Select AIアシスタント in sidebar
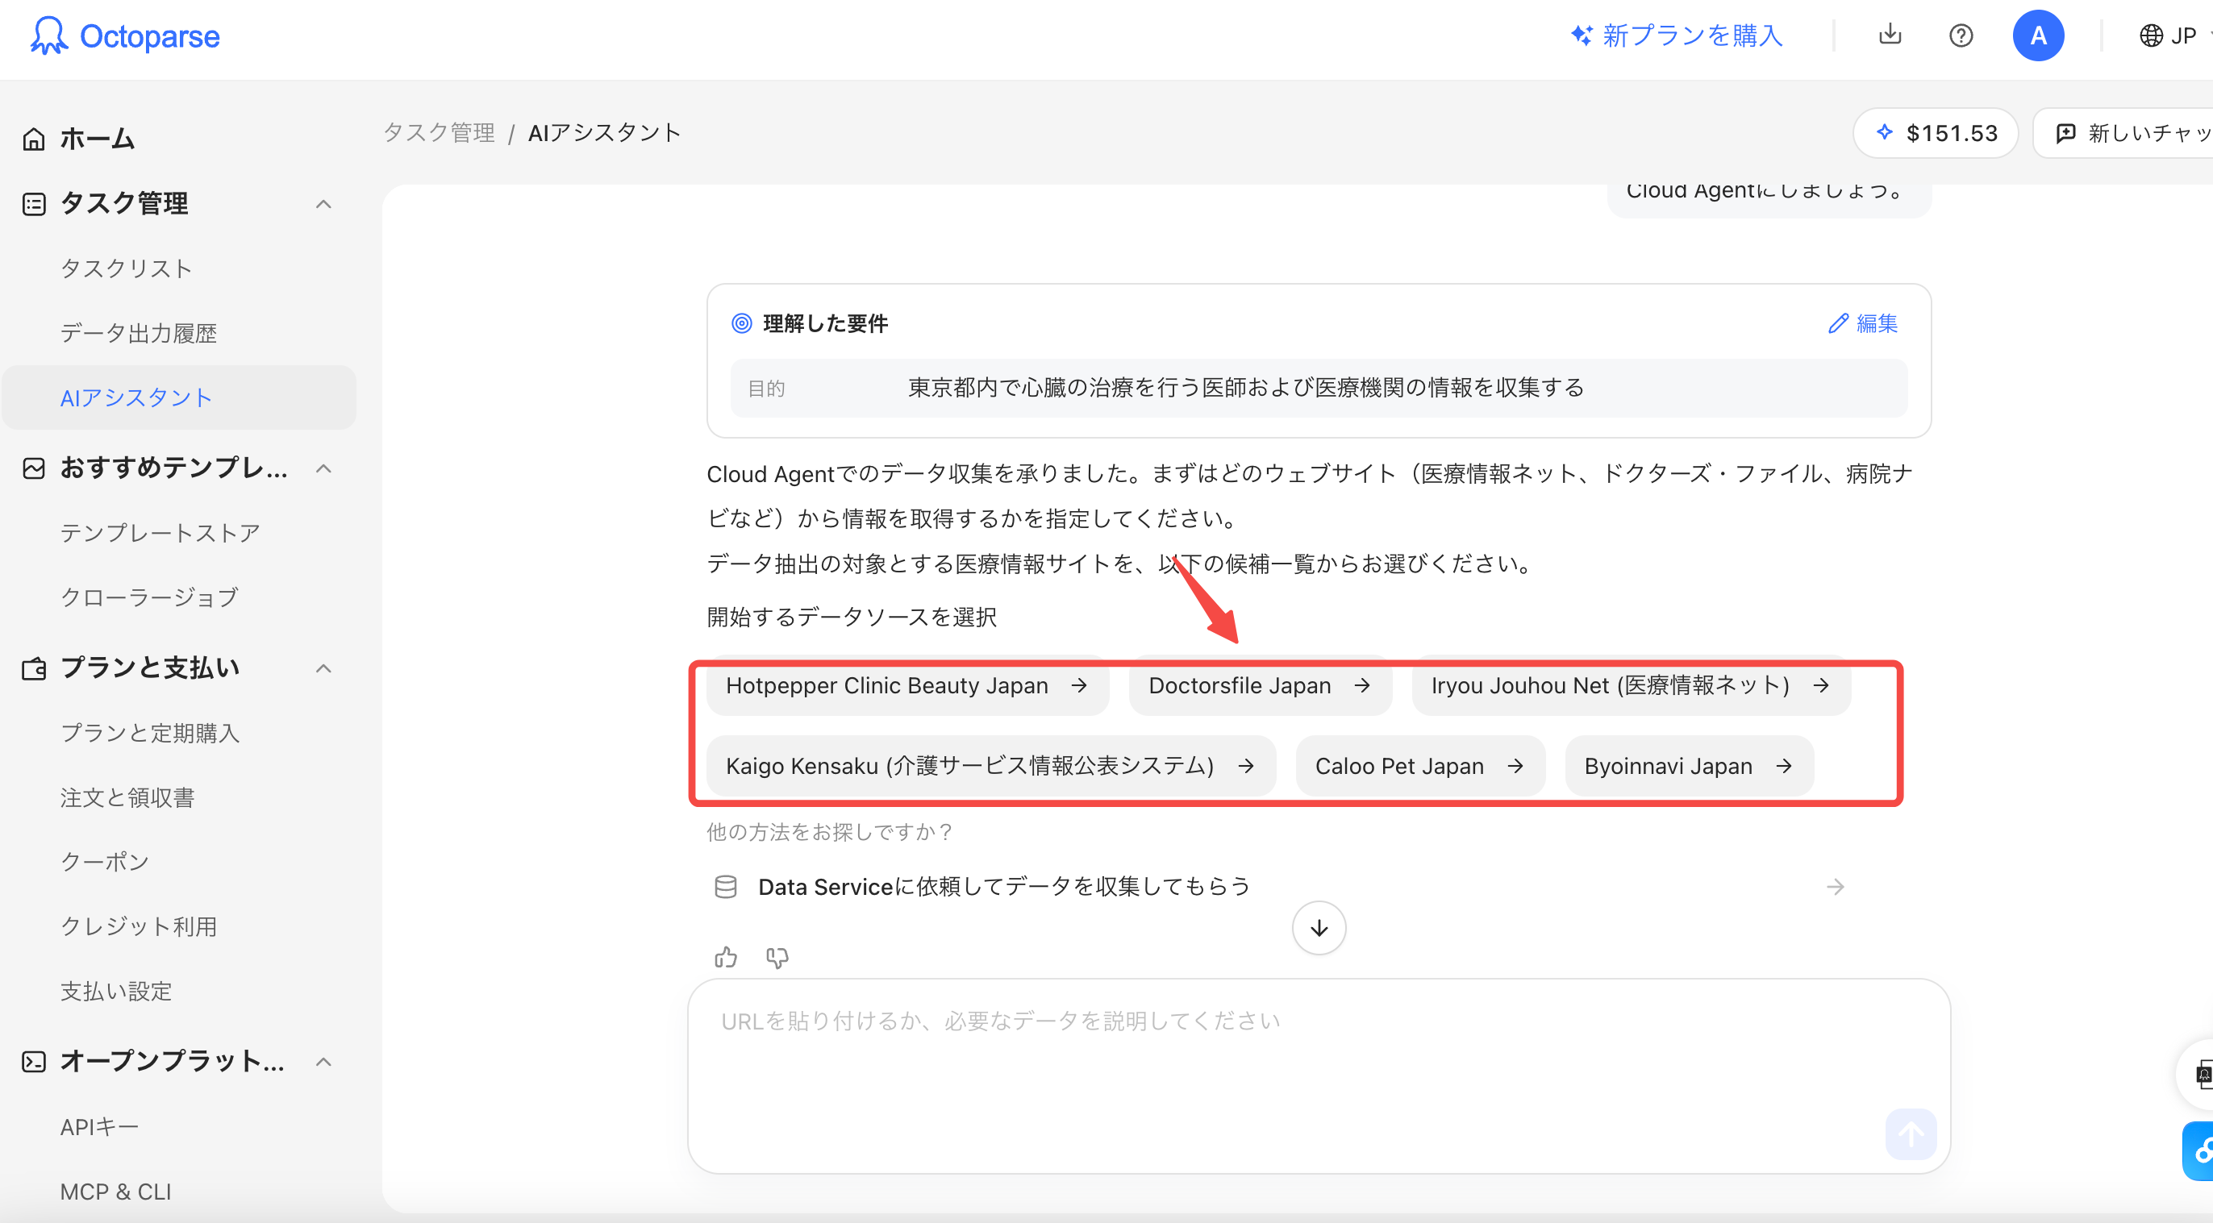Image resolution: width=2213 pixels, height=1223 pixels. (x=179, y=397)
